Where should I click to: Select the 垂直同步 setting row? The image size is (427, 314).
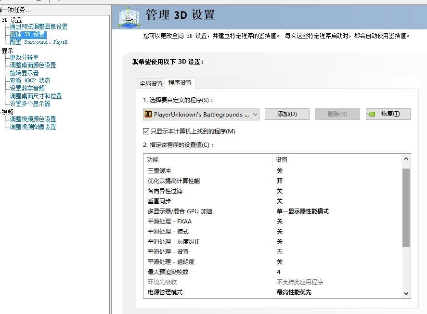(x=272, y=201)
